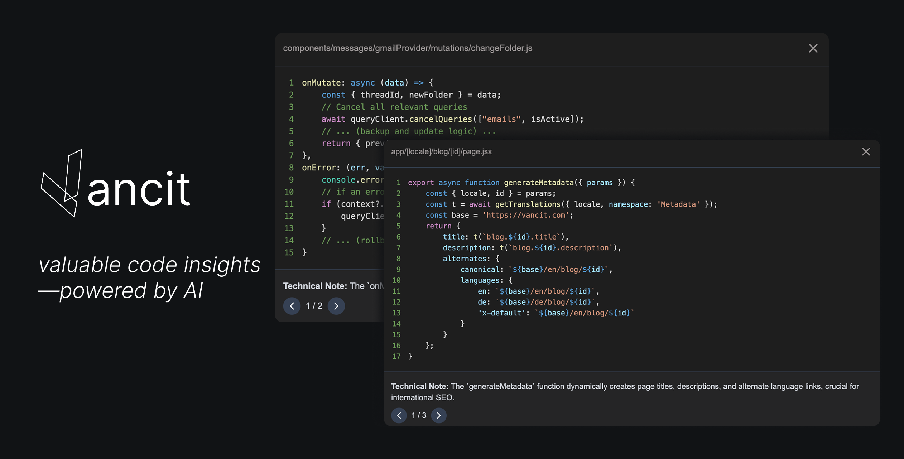The height and width of the screenshot is (459, 904).
Task: Click line number 17 in front panel
Action: click(396, 356)
